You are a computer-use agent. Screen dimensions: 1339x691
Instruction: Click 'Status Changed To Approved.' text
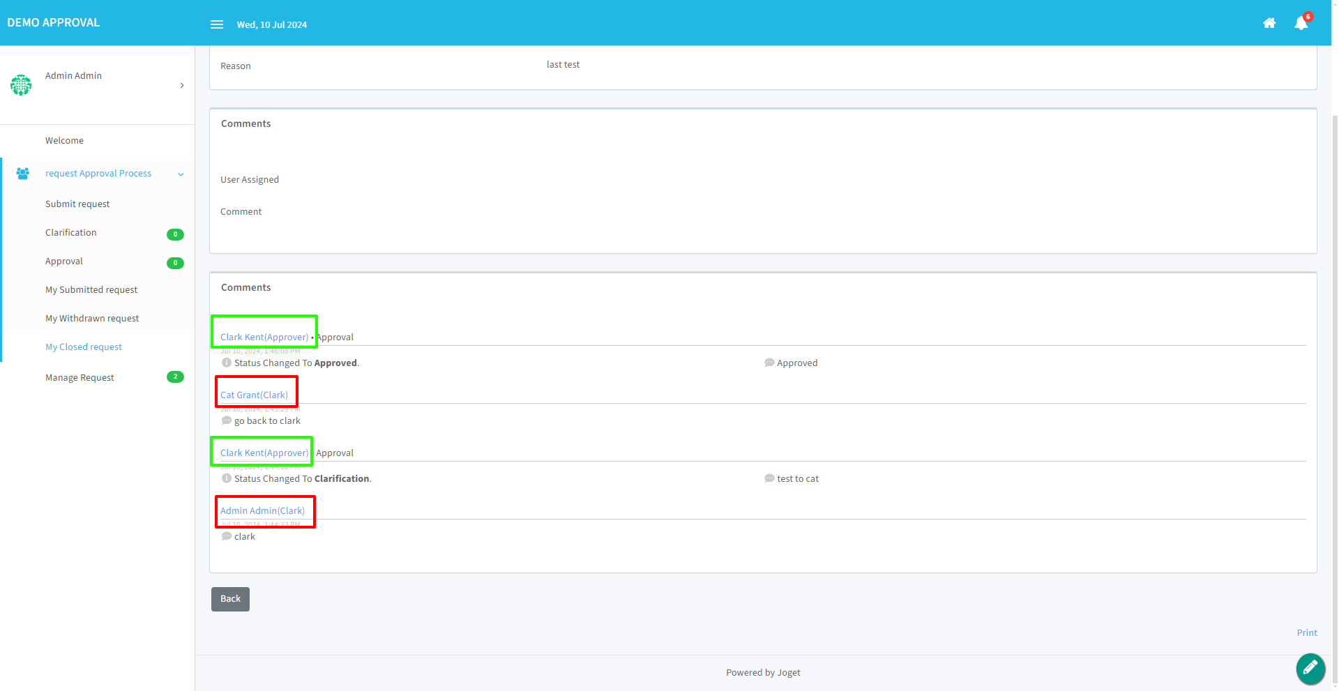coord(296,363)
